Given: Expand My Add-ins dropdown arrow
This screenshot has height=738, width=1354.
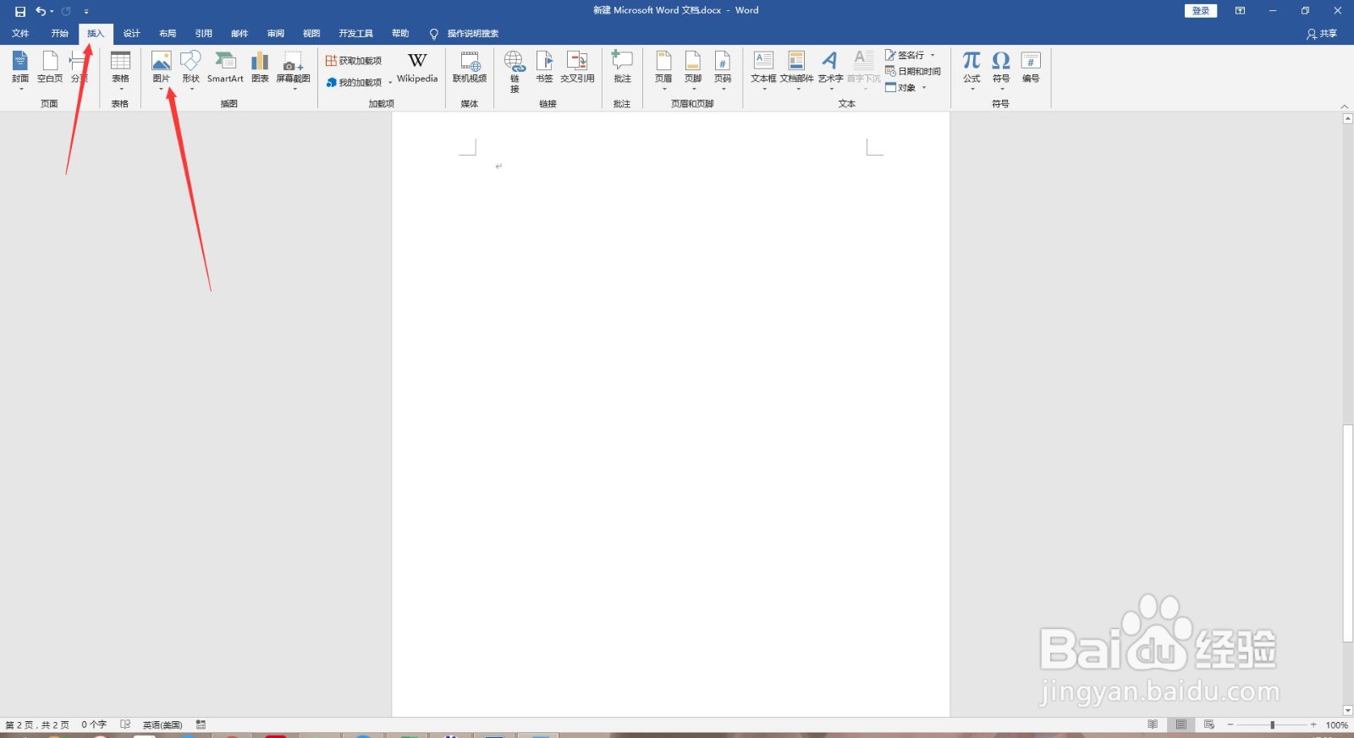Looking at the screenshot, I should (x=390, y=83).
